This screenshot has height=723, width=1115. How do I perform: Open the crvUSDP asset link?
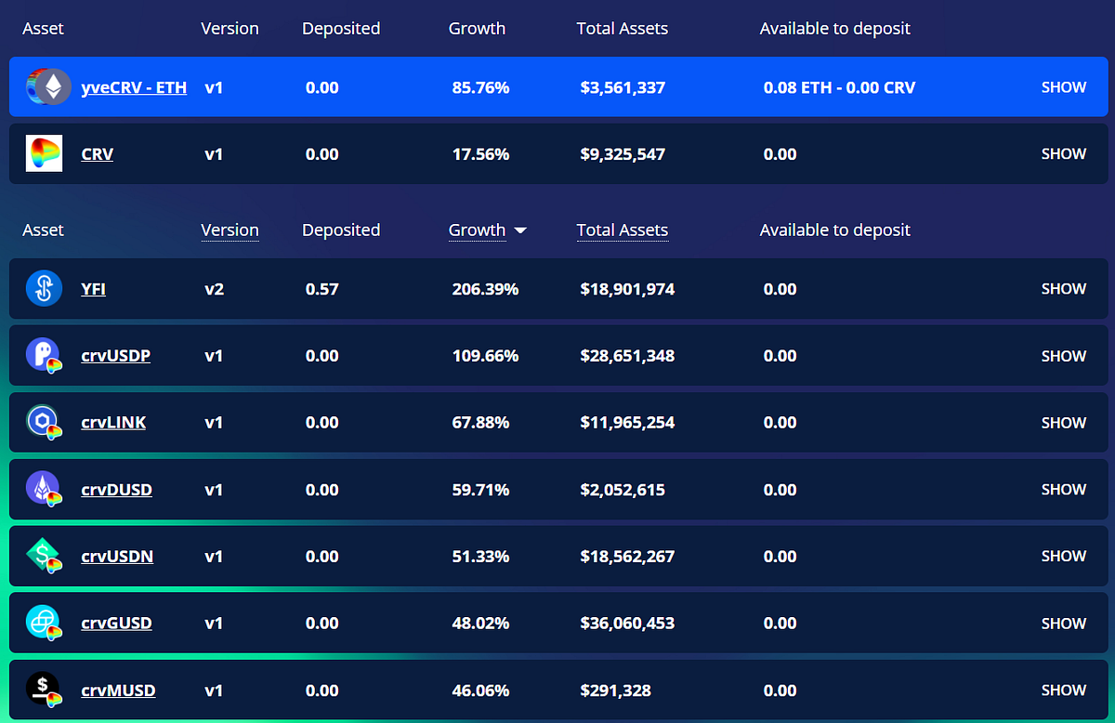(116, 356)
